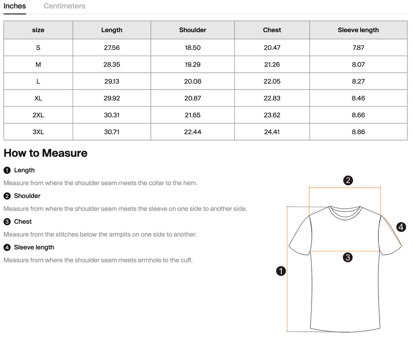Click the Length column header
The image size is (412, 337).
point(112,30)
